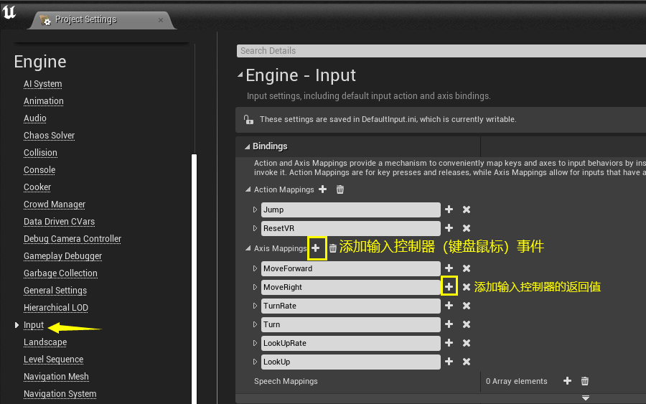Screen dimensions: 646x404
Task: Open Crowd Manager settings
Action: point(55,205)
